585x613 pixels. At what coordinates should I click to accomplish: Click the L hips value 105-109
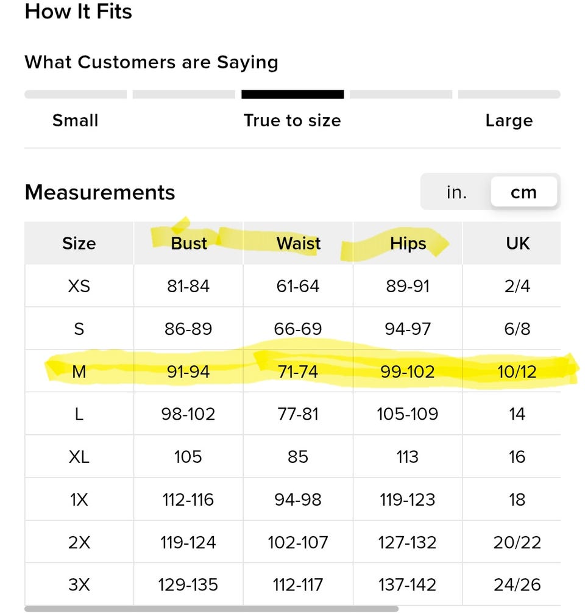coord(407,414)
